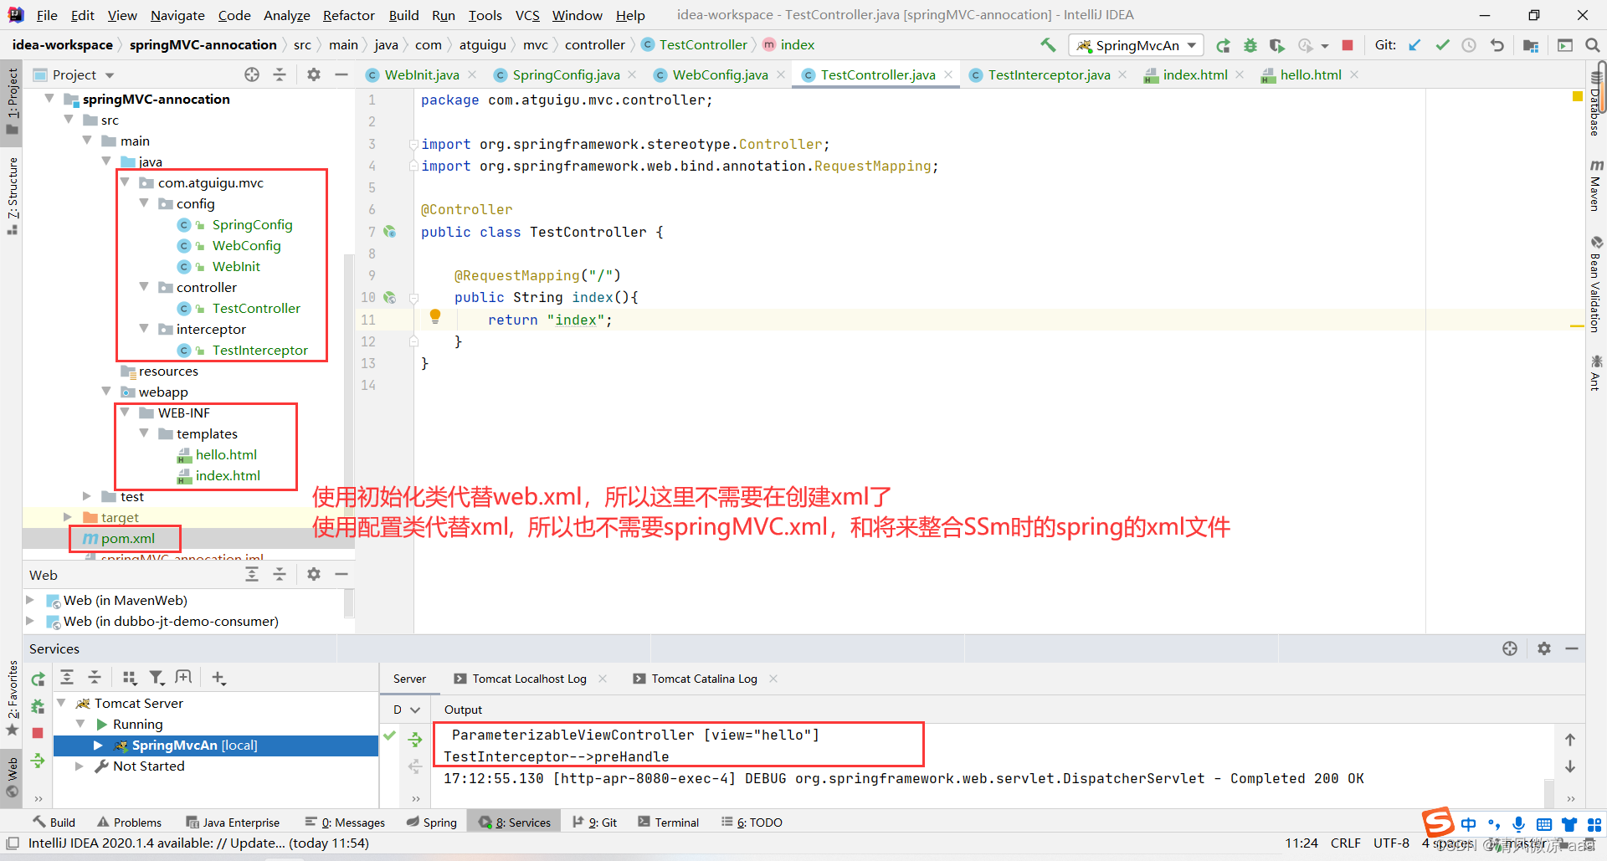Click Git commit checkmark icon
1607x861 pixels.
(1442, 45)
